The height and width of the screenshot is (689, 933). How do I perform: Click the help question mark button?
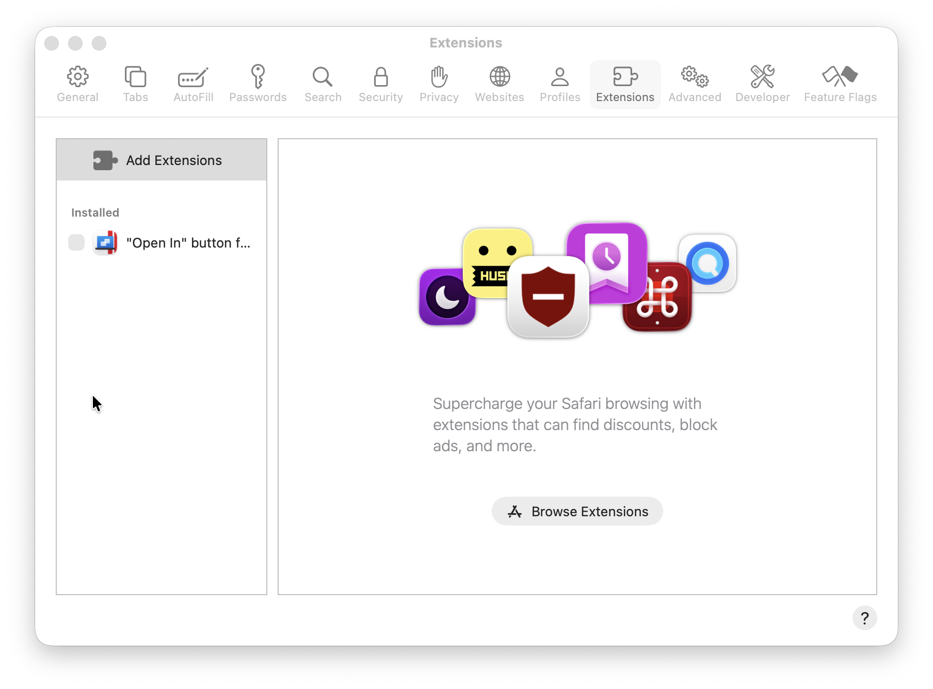865,618
